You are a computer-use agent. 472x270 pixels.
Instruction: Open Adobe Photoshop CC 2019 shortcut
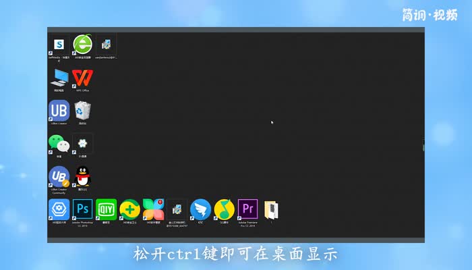(82, 209)
